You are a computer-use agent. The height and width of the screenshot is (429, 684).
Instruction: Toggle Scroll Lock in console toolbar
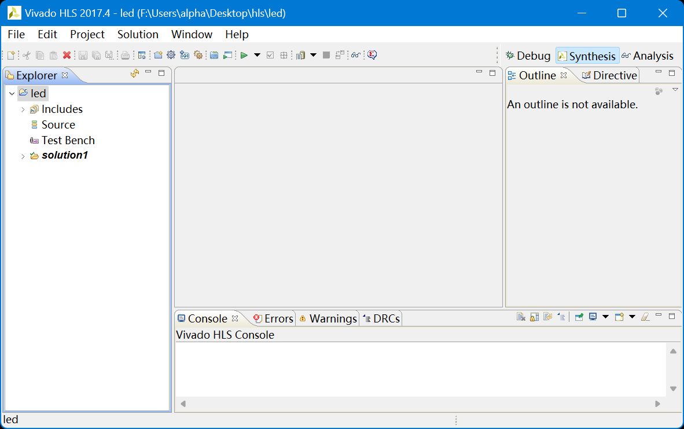(534, 317)
